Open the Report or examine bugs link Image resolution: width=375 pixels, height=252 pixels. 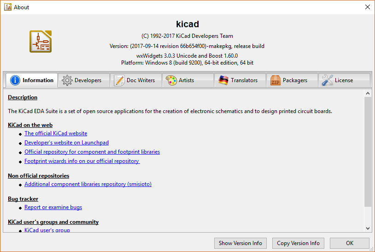coord(53,207)
